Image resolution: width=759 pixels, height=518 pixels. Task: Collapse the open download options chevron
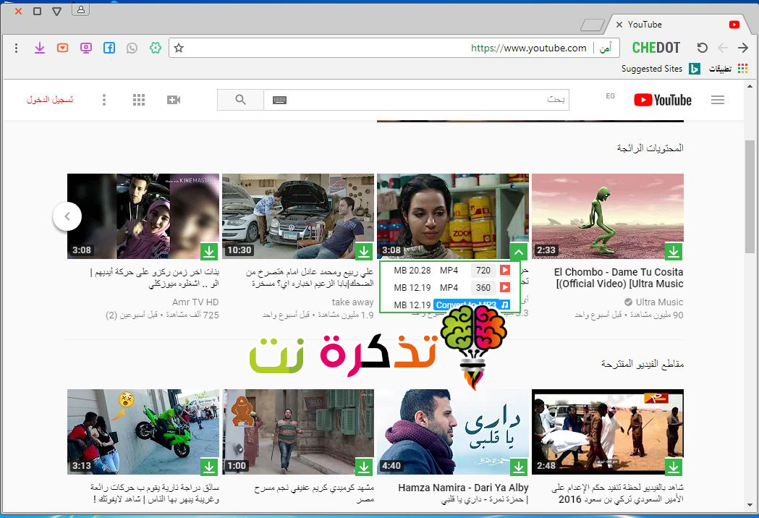click(519, 251)
